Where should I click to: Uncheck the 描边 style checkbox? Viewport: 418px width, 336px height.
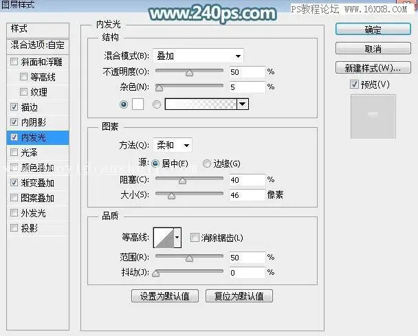click(14, 107)
